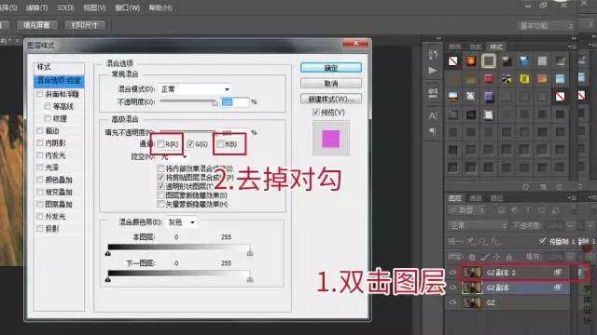Apply the no-style swatch at top-left of Styles panel
Image resolution: width=597 pixels, height=335 pixels.
tap(452, 60)
